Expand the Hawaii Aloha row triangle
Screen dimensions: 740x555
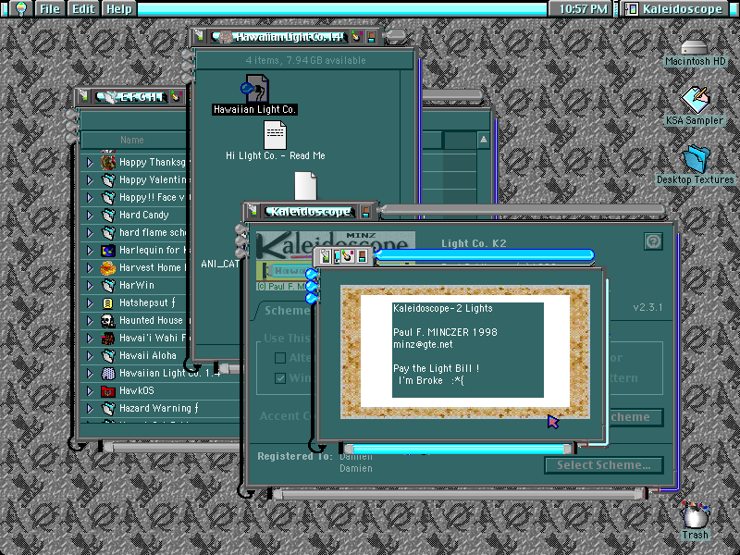pos(90,356)
